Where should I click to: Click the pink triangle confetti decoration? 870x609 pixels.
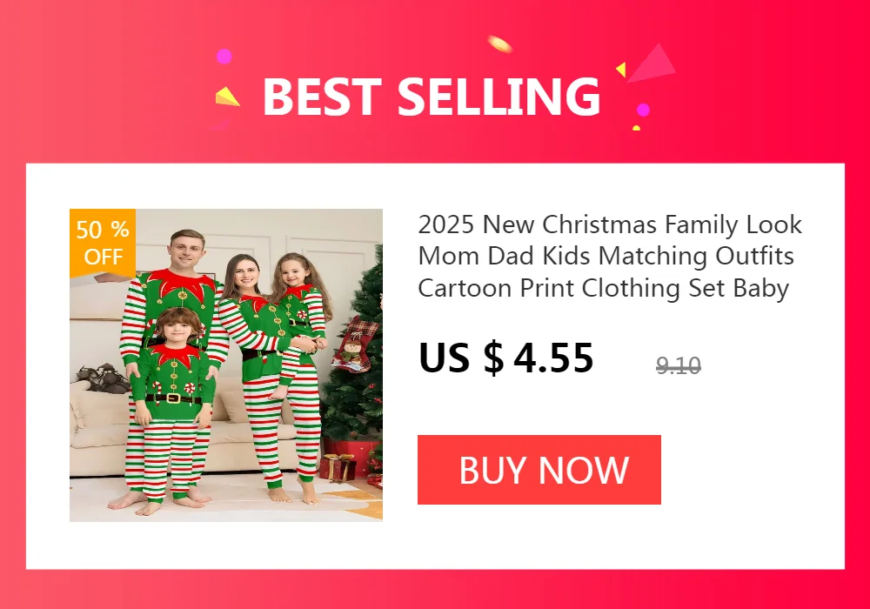click(x=652, y=63)
